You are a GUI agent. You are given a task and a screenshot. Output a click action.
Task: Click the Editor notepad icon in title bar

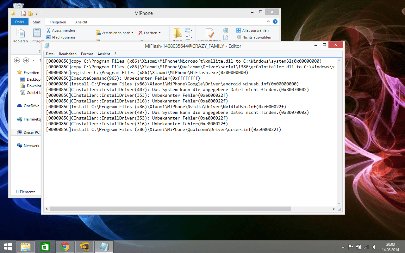tap(47, 46)
